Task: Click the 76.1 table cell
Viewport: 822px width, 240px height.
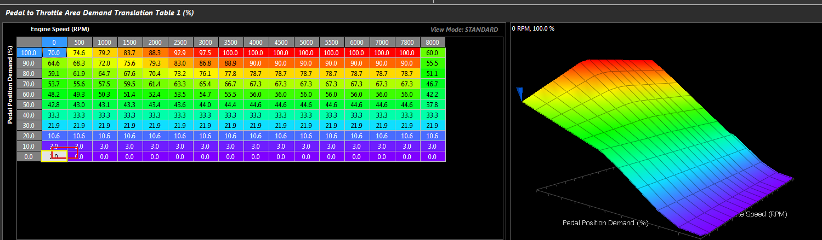Action: 206,74
